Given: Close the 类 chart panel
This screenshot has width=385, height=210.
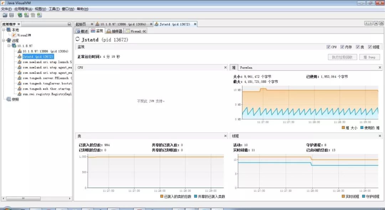Looking at the screenshot, I should coord(225,136).
